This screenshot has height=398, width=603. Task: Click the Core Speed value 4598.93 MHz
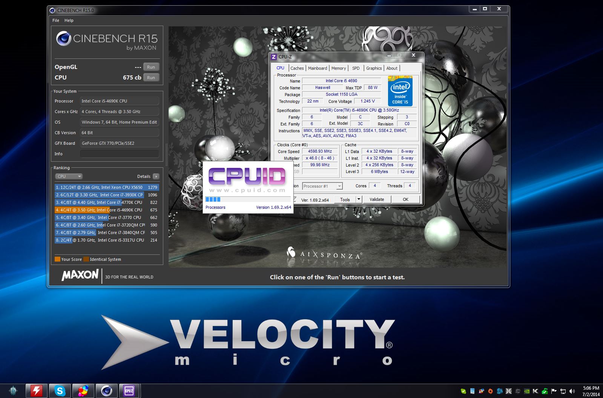(x=320, y=151)
